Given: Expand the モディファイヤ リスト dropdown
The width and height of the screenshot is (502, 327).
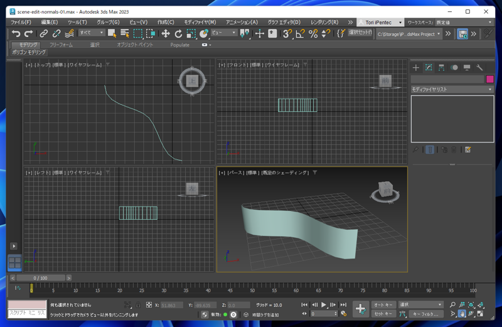Looking at the screenshot, I should point(452,90).
